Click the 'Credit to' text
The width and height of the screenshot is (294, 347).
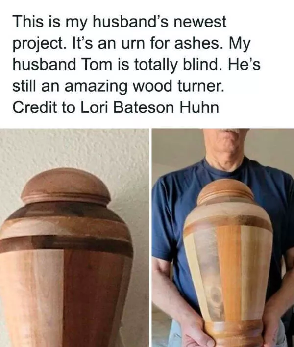click(44, 107)
